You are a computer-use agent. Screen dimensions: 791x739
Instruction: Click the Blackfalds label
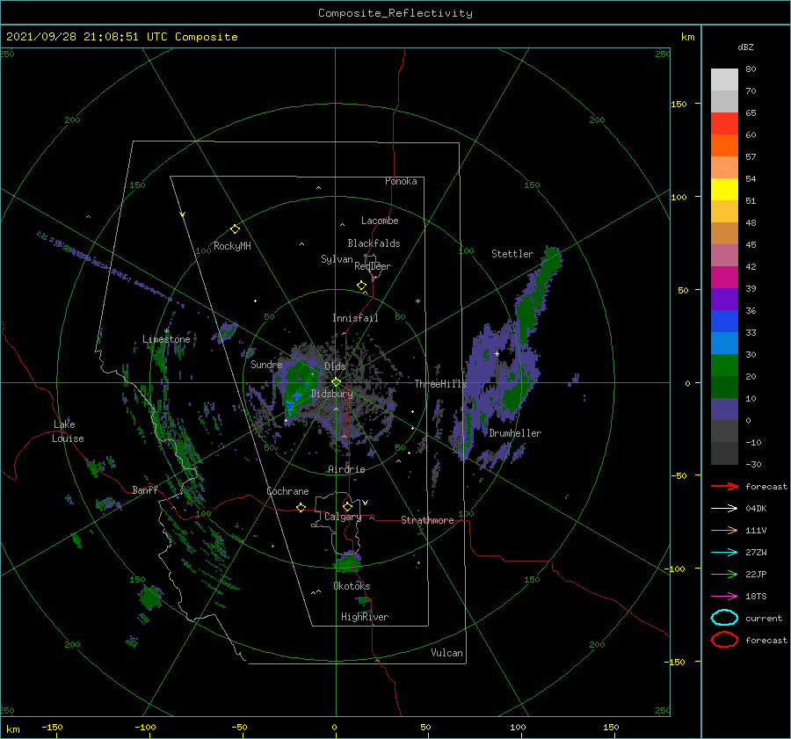374,243
